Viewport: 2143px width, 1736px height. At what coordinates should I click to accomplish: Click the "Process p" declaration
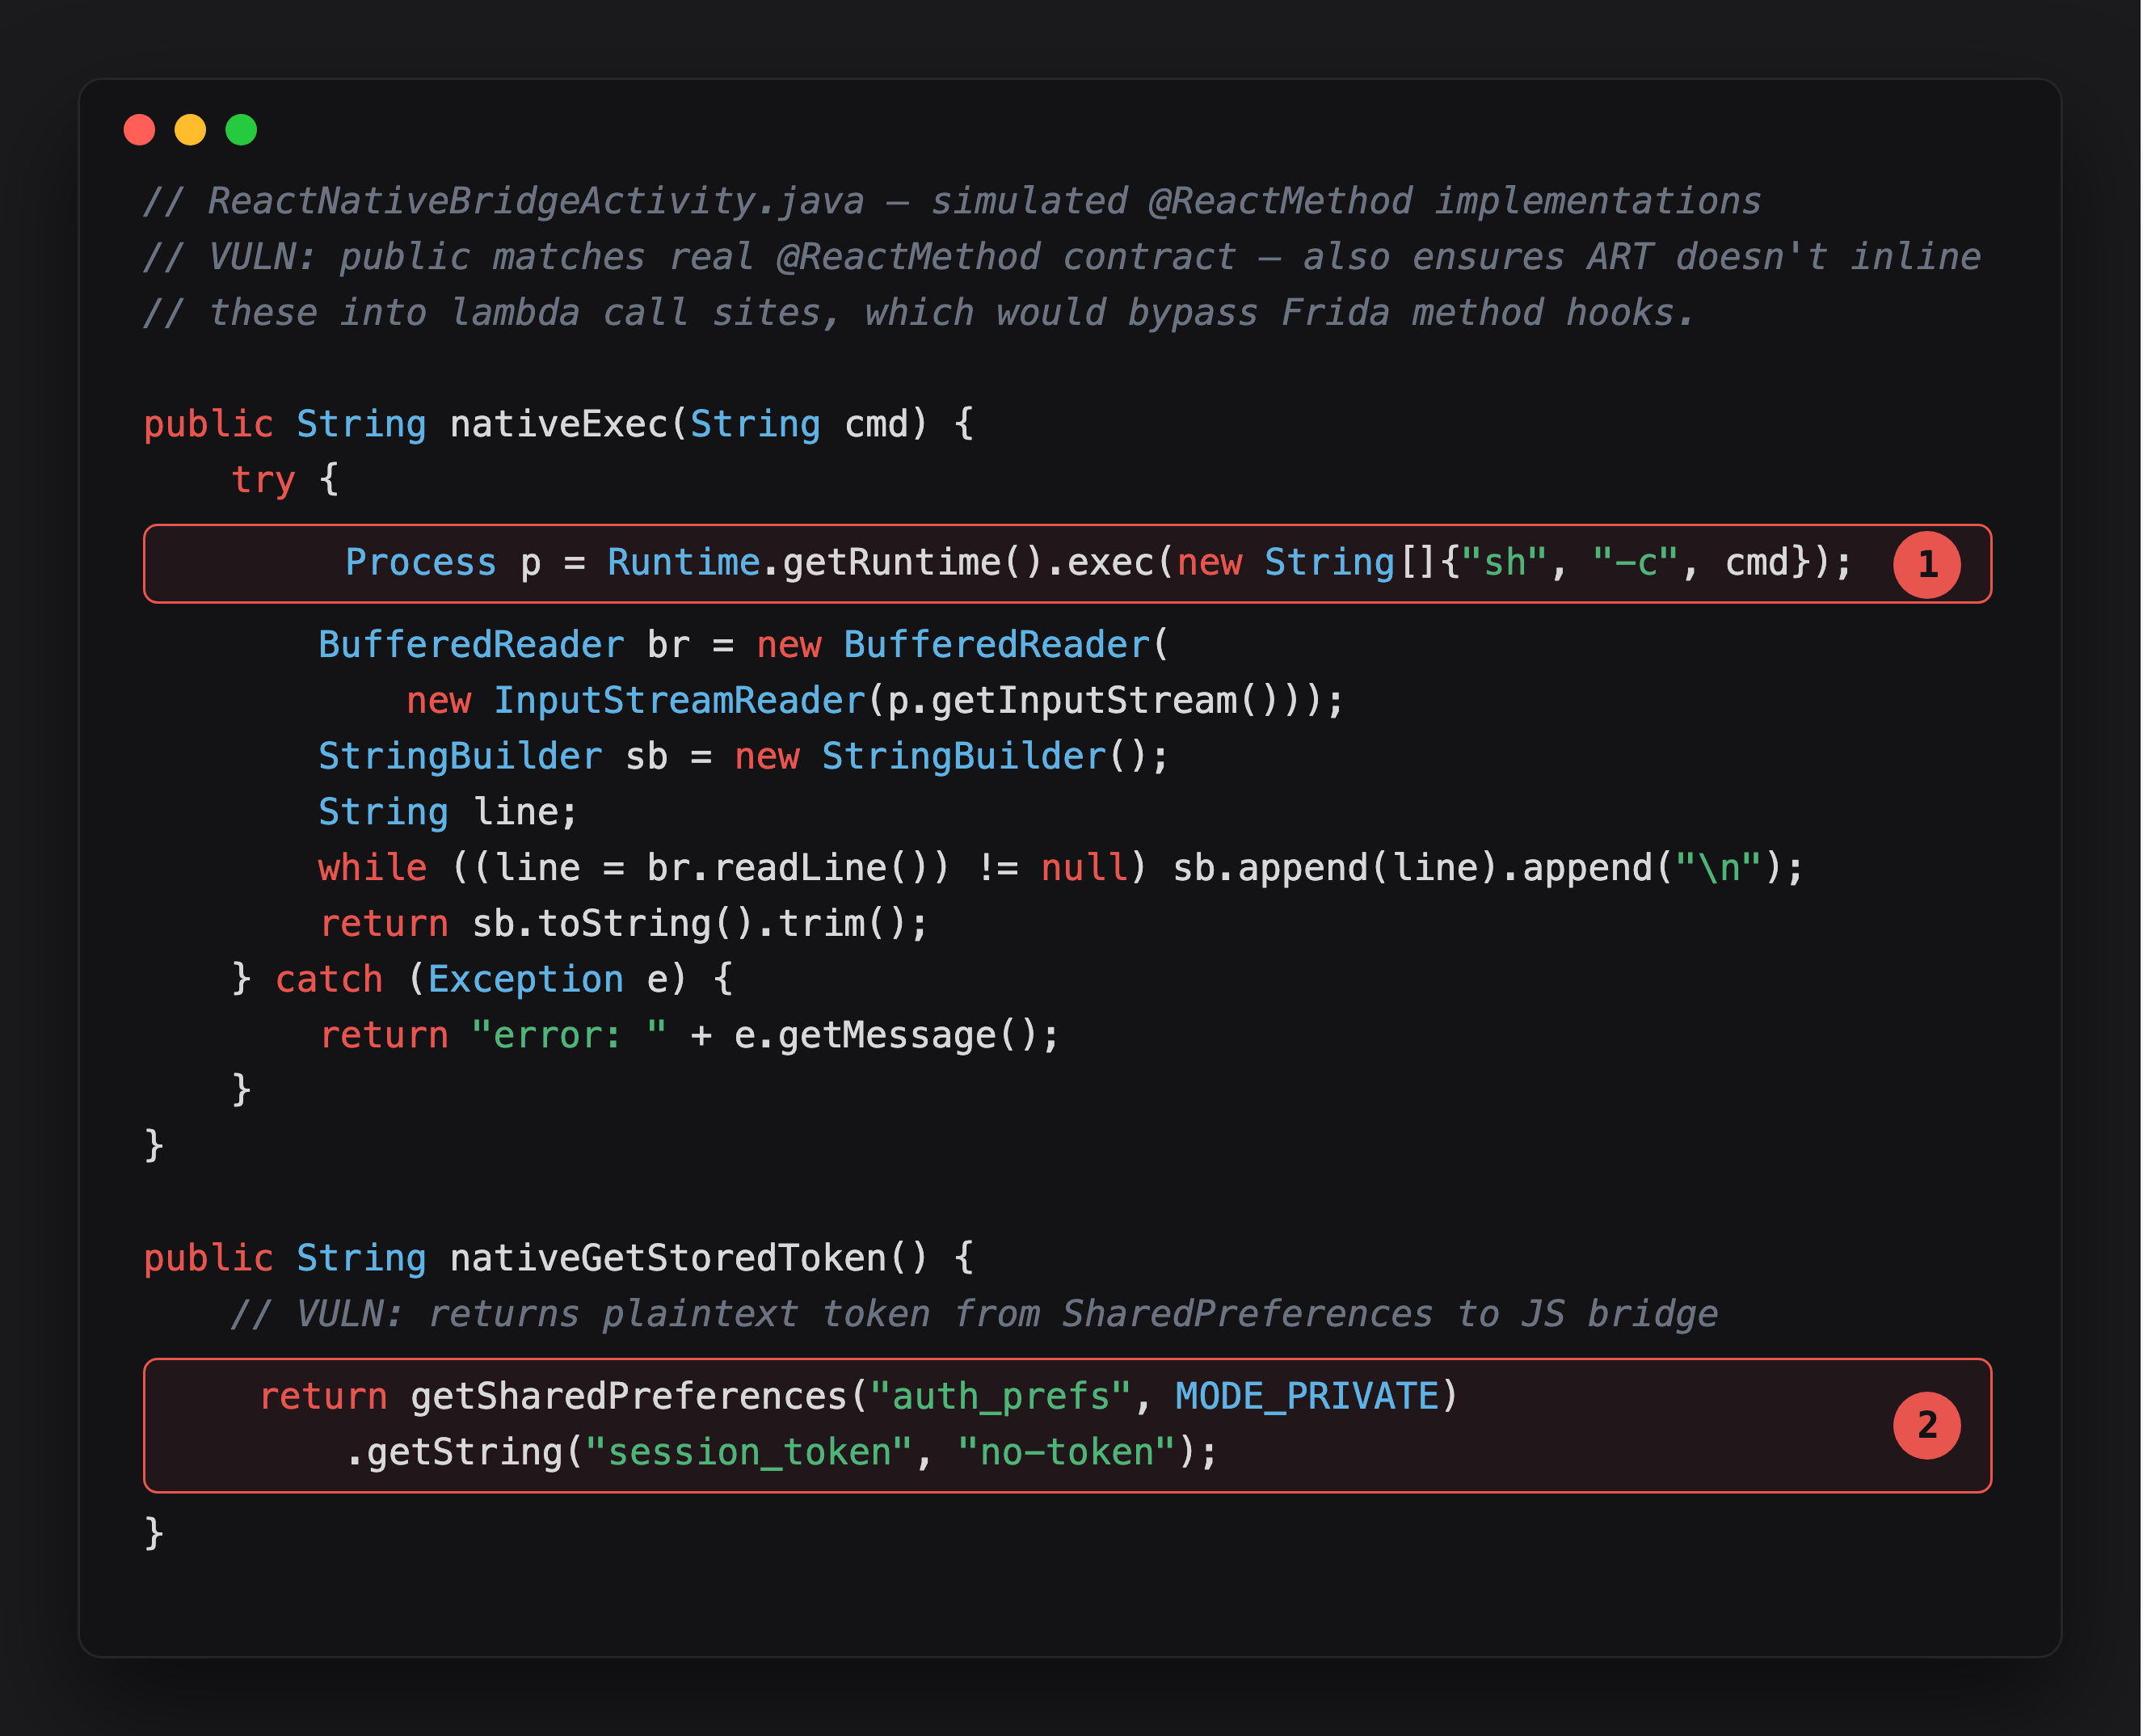(443, 564)
